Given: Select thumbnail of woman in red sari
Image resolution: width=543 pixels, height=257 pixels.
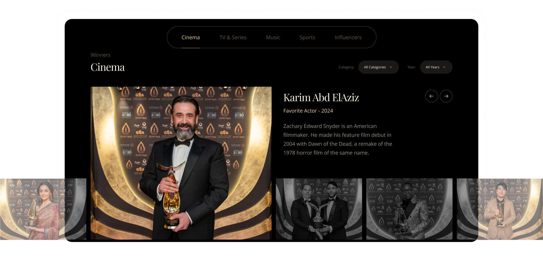Looking at the screenshot, I should point(43,209).
